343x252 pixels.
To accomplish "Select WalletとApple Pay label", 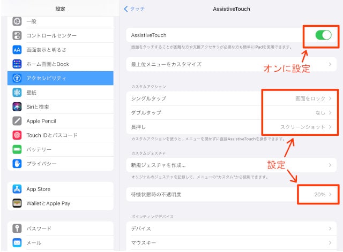I will click(x=48, y=203).
